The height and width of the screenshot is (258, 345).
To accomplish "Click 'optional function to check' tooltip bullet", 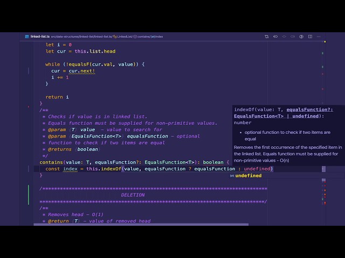I will 287,135.
